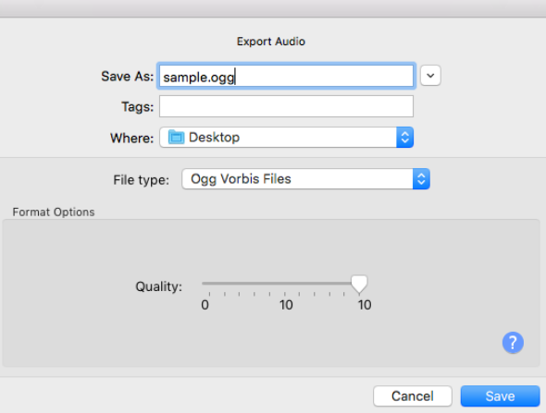Click the middle tick of the Quality slider

click(285, 294)
